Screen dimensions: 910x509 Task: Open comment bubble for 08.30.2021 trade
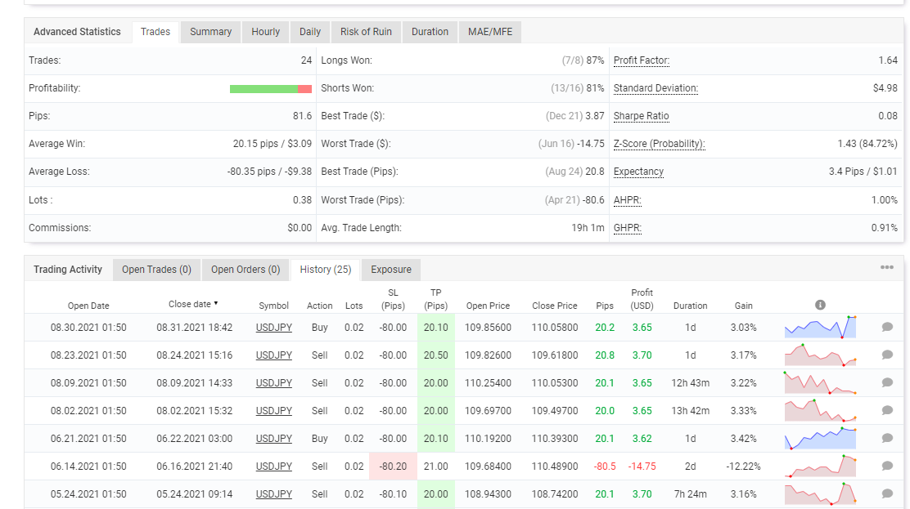[x=887, y=327]
